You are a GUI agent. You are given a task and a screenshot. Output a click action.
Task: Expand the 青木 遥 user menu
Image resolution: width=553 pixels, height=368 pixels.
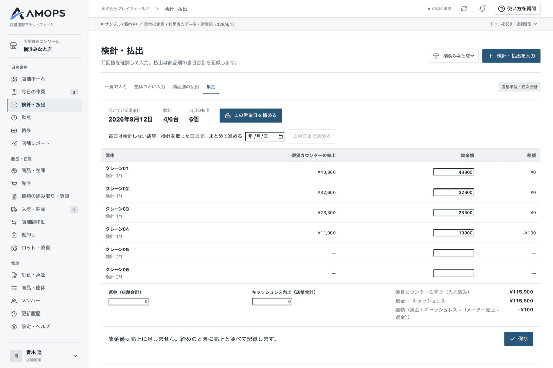click(75, 356)
